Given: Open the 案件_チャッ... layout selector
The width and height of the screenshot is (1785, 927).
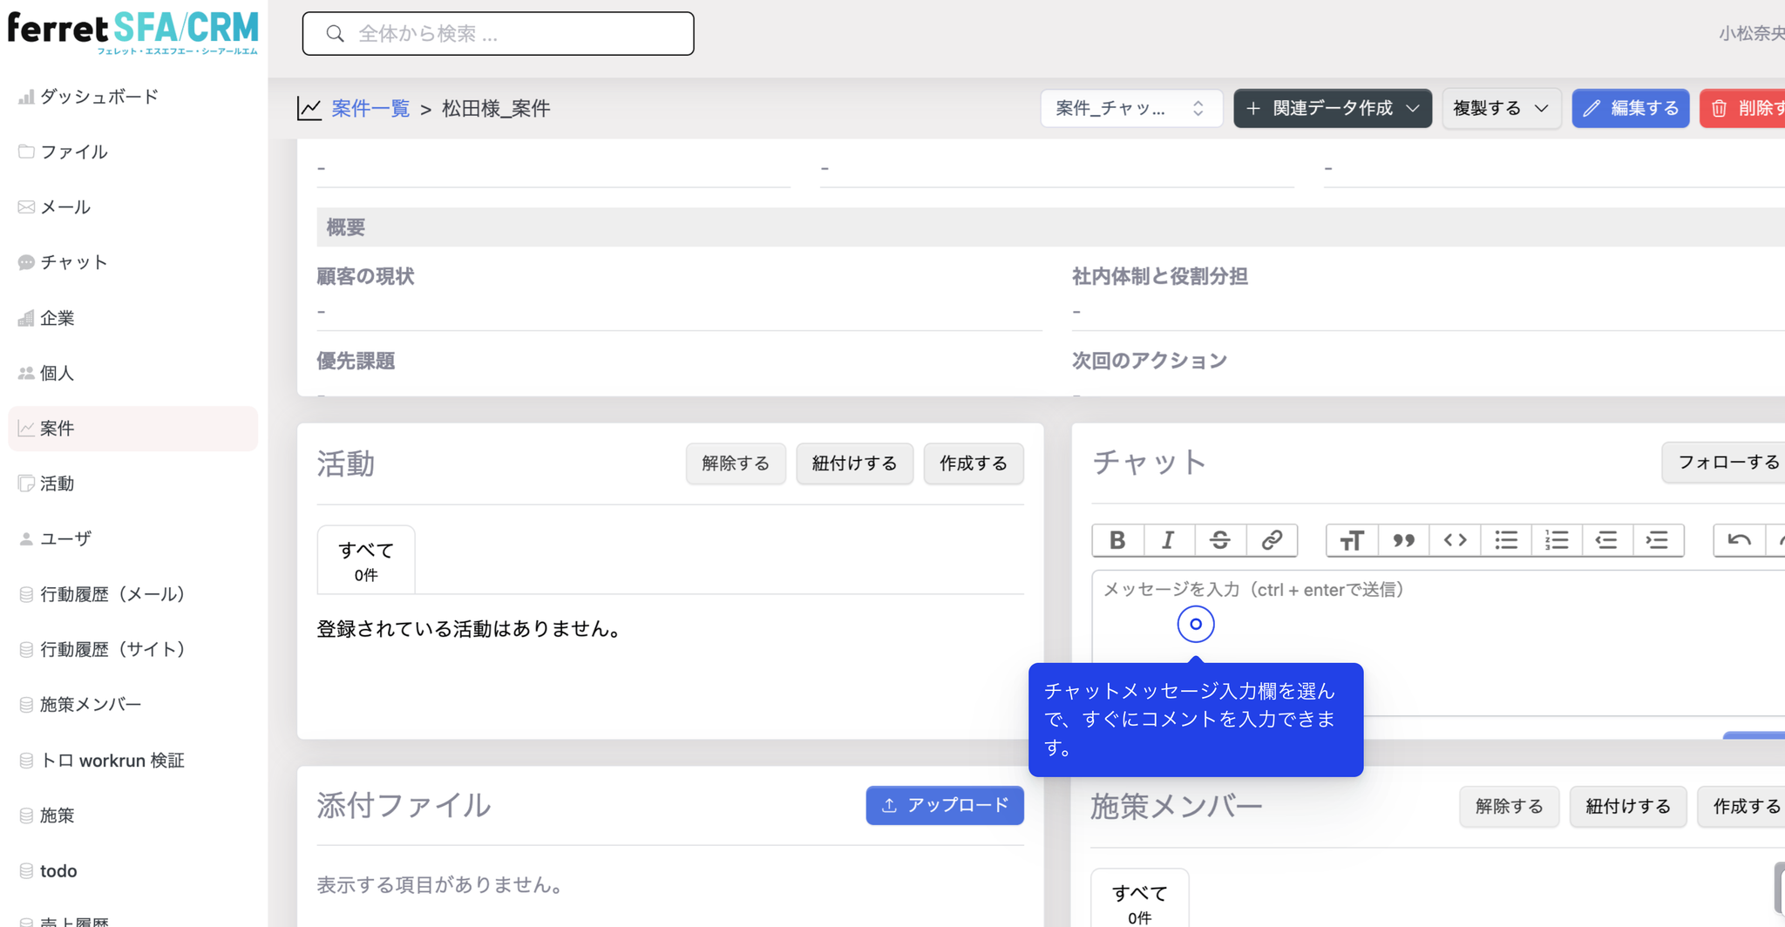Looking at the screenshot, I should (x=1131, y=109).
